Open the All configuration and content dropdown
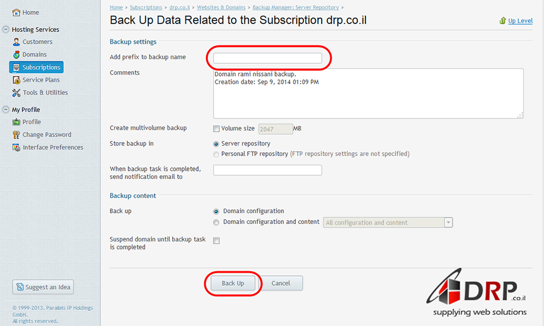 coord(448,223)
